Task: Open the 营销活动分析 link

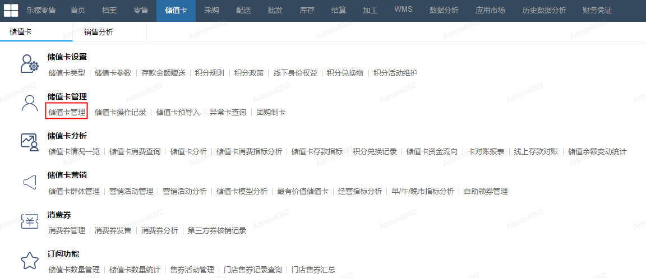Action: (x=185, y=191)
